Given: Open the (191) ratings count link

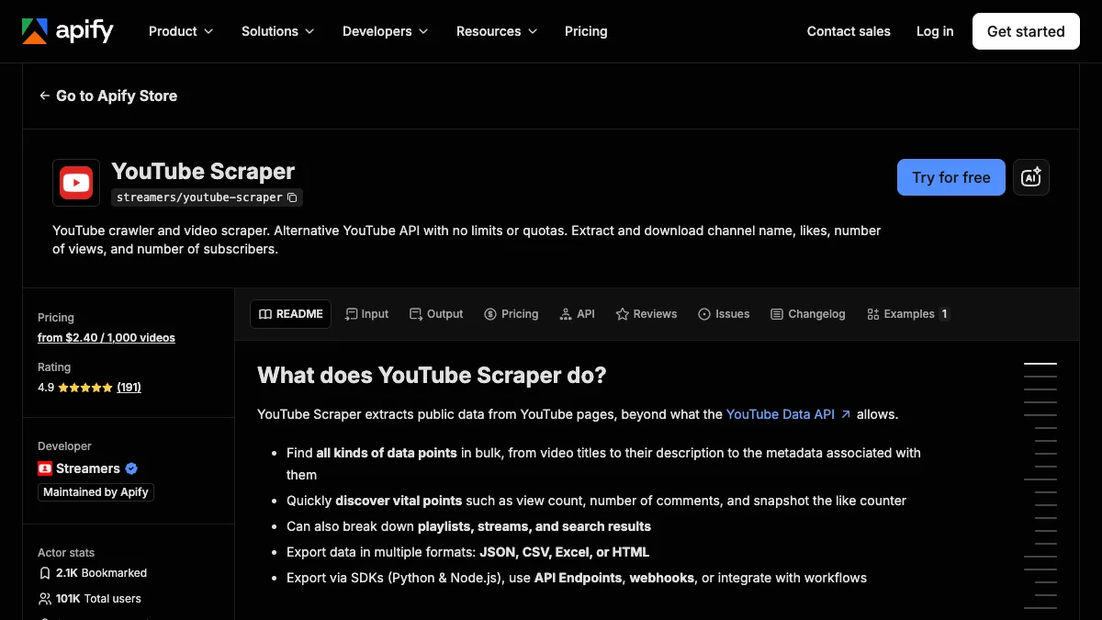Looking at the screenshot, I should (129, 388).
